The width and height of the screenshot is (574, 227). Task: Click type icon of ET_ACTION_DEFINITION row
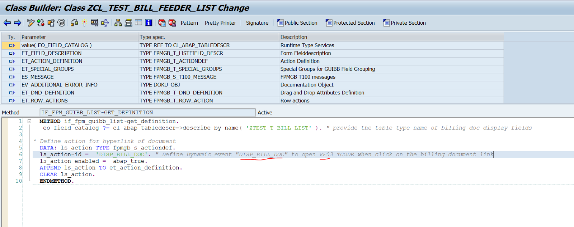[11, 61]
